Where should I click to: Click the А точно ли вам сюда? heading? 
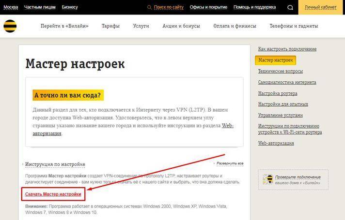tap(68, 95)
